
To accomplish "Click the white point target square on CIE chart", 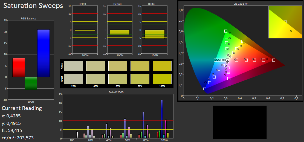I will pos(228,60).
